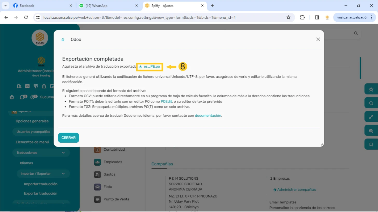Image resolution: width=378 pixels, height=212 pixels.
Task: Click the CERRAR button
Action: click(x=68, y=138)
